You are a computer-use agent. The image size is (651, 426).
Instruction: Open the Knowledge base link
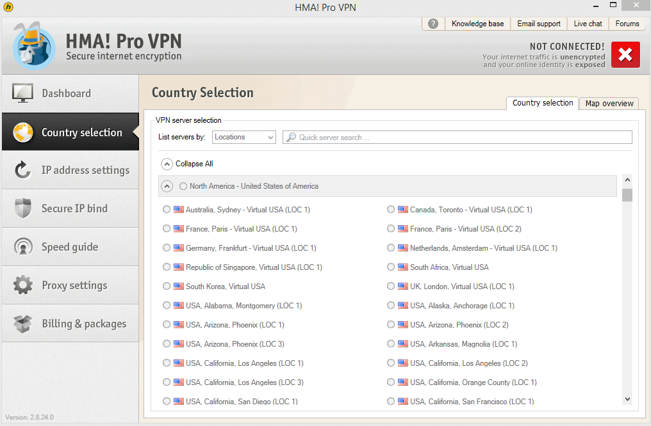477,24
